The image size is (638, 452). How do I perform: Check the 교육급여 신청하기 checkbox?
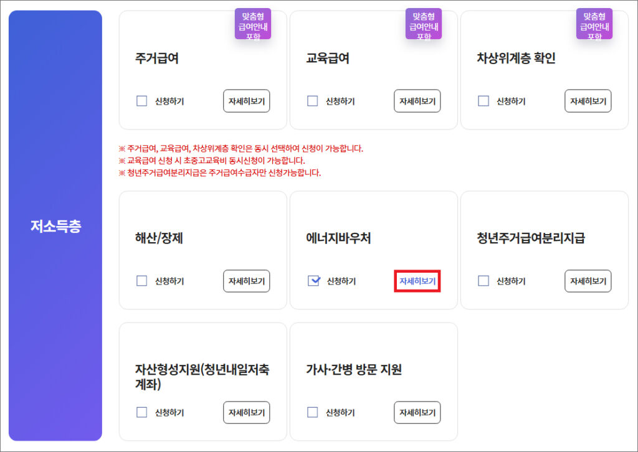point(313,101)
